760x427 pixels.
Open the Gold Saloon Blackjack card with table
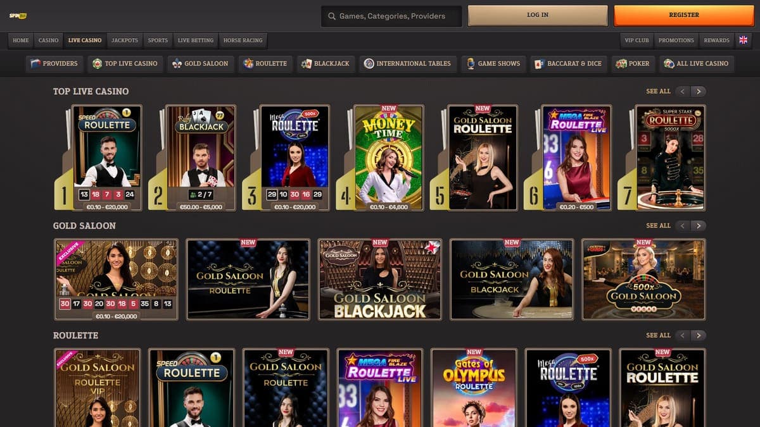pyautogui.click(x=512, y=279)
